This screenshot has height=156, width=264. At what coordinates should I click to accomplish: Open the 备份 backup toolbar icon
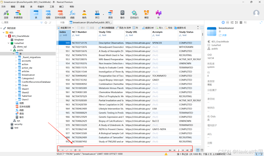[122, 15]
